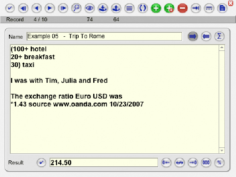Click the sigma sum button
The width and height of the screenshot is (236, 177).
click(219, 36)
